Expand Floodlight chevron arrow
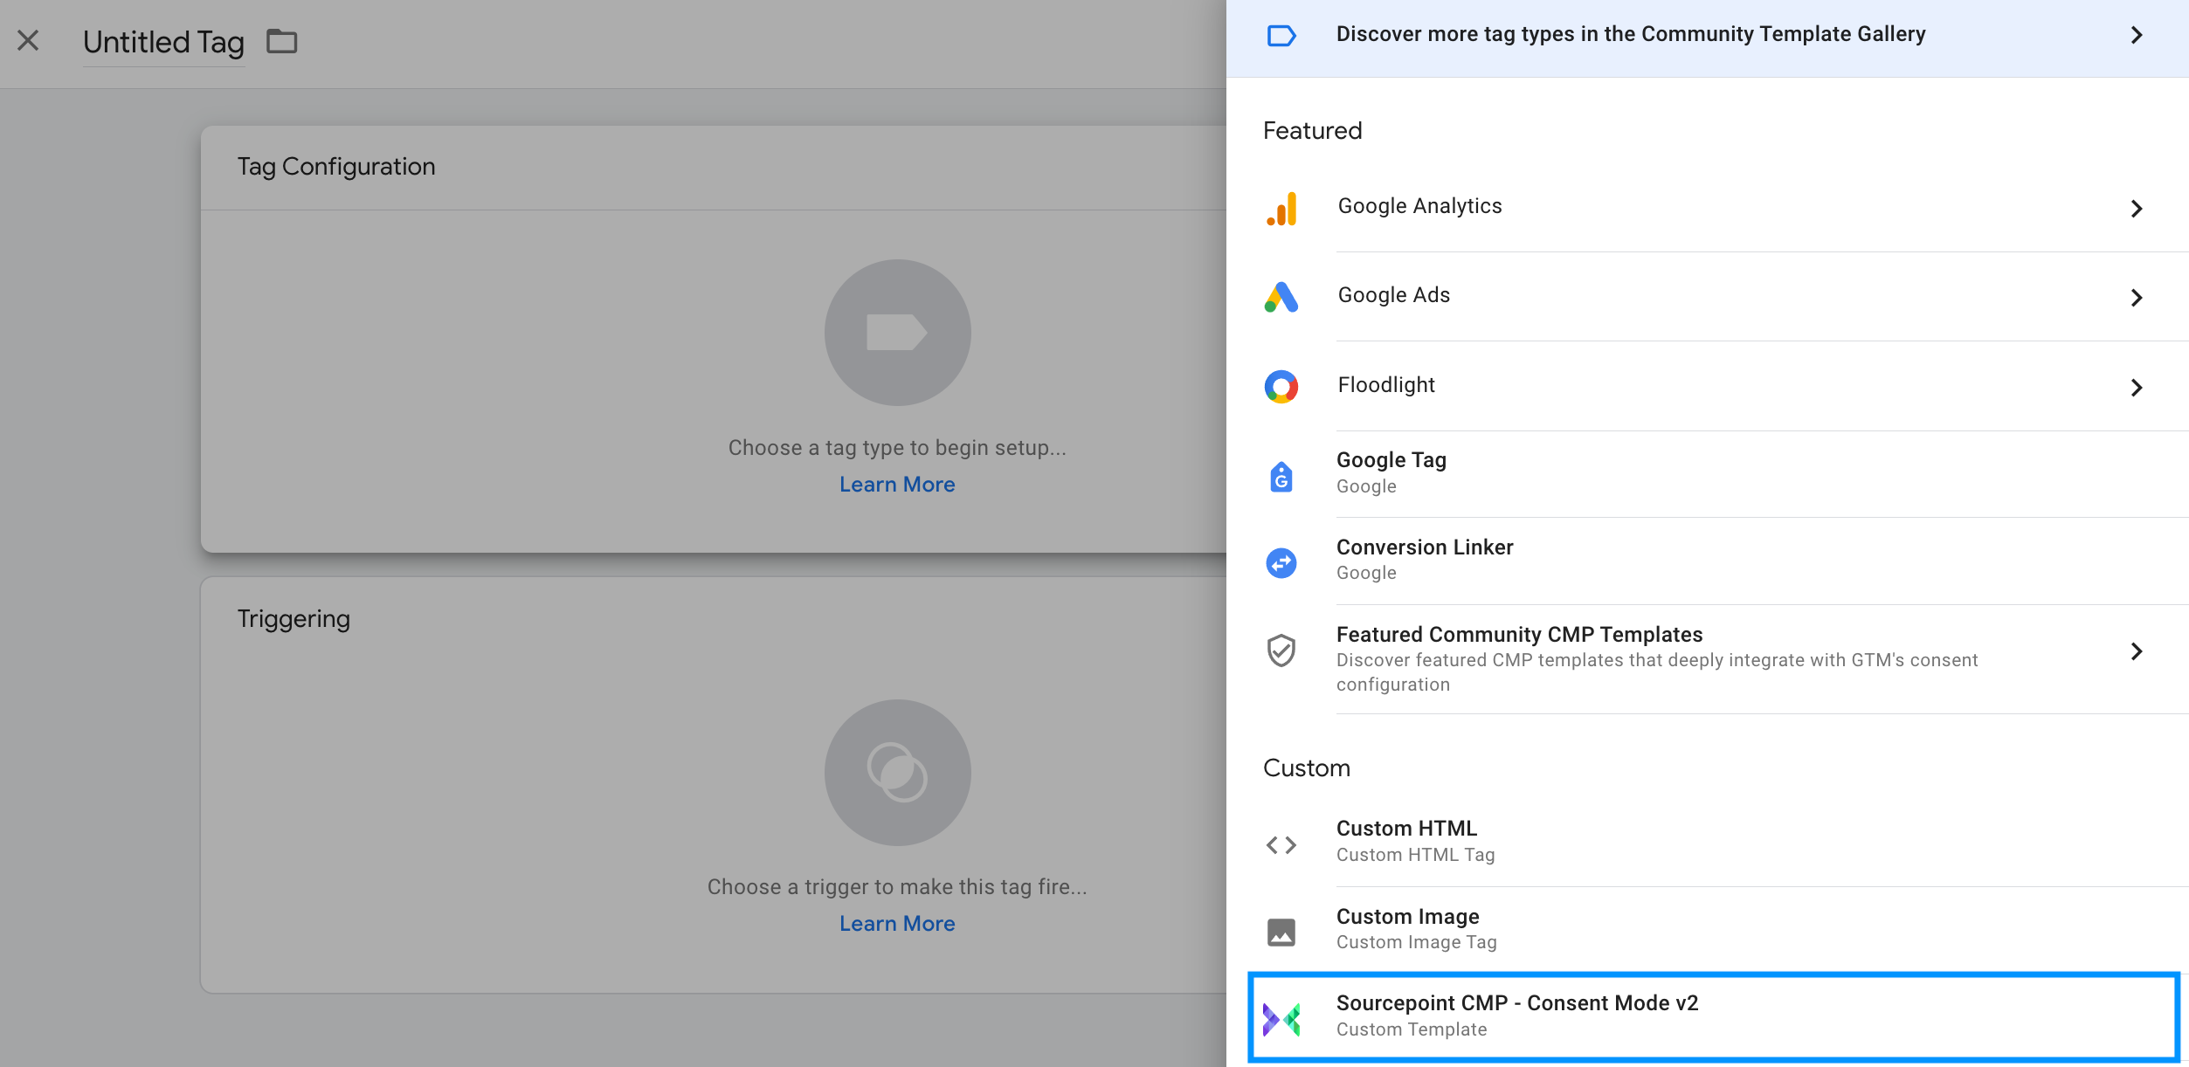2189x1067 pixels. (x=2137, y=388)
